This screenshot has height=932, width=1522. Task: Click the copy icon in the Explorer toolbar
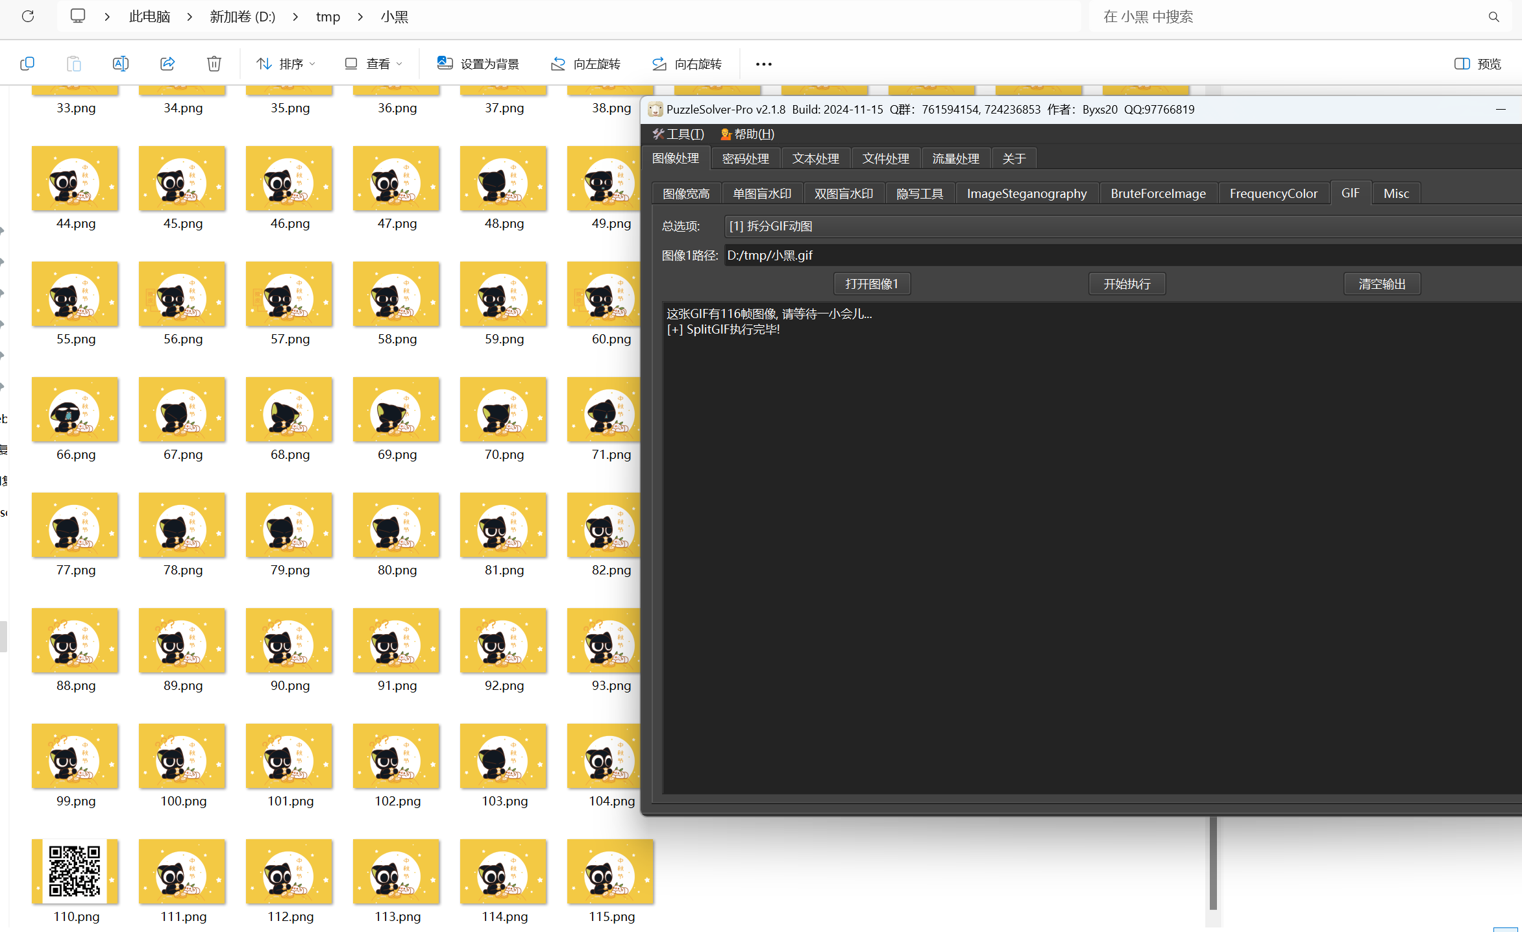click(x=27, y=64)
